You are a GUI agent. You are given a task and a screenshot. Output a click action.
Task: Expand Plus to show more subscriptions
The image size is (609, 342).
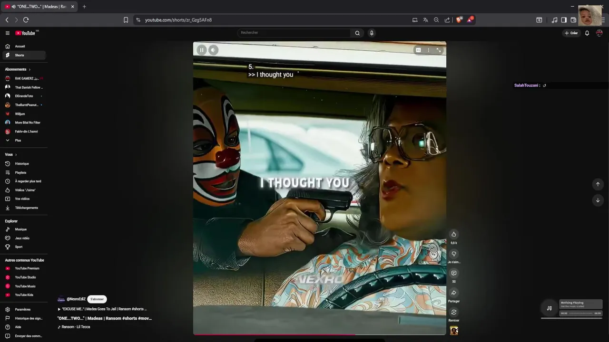pyautogui.click(x=24, y=141)
